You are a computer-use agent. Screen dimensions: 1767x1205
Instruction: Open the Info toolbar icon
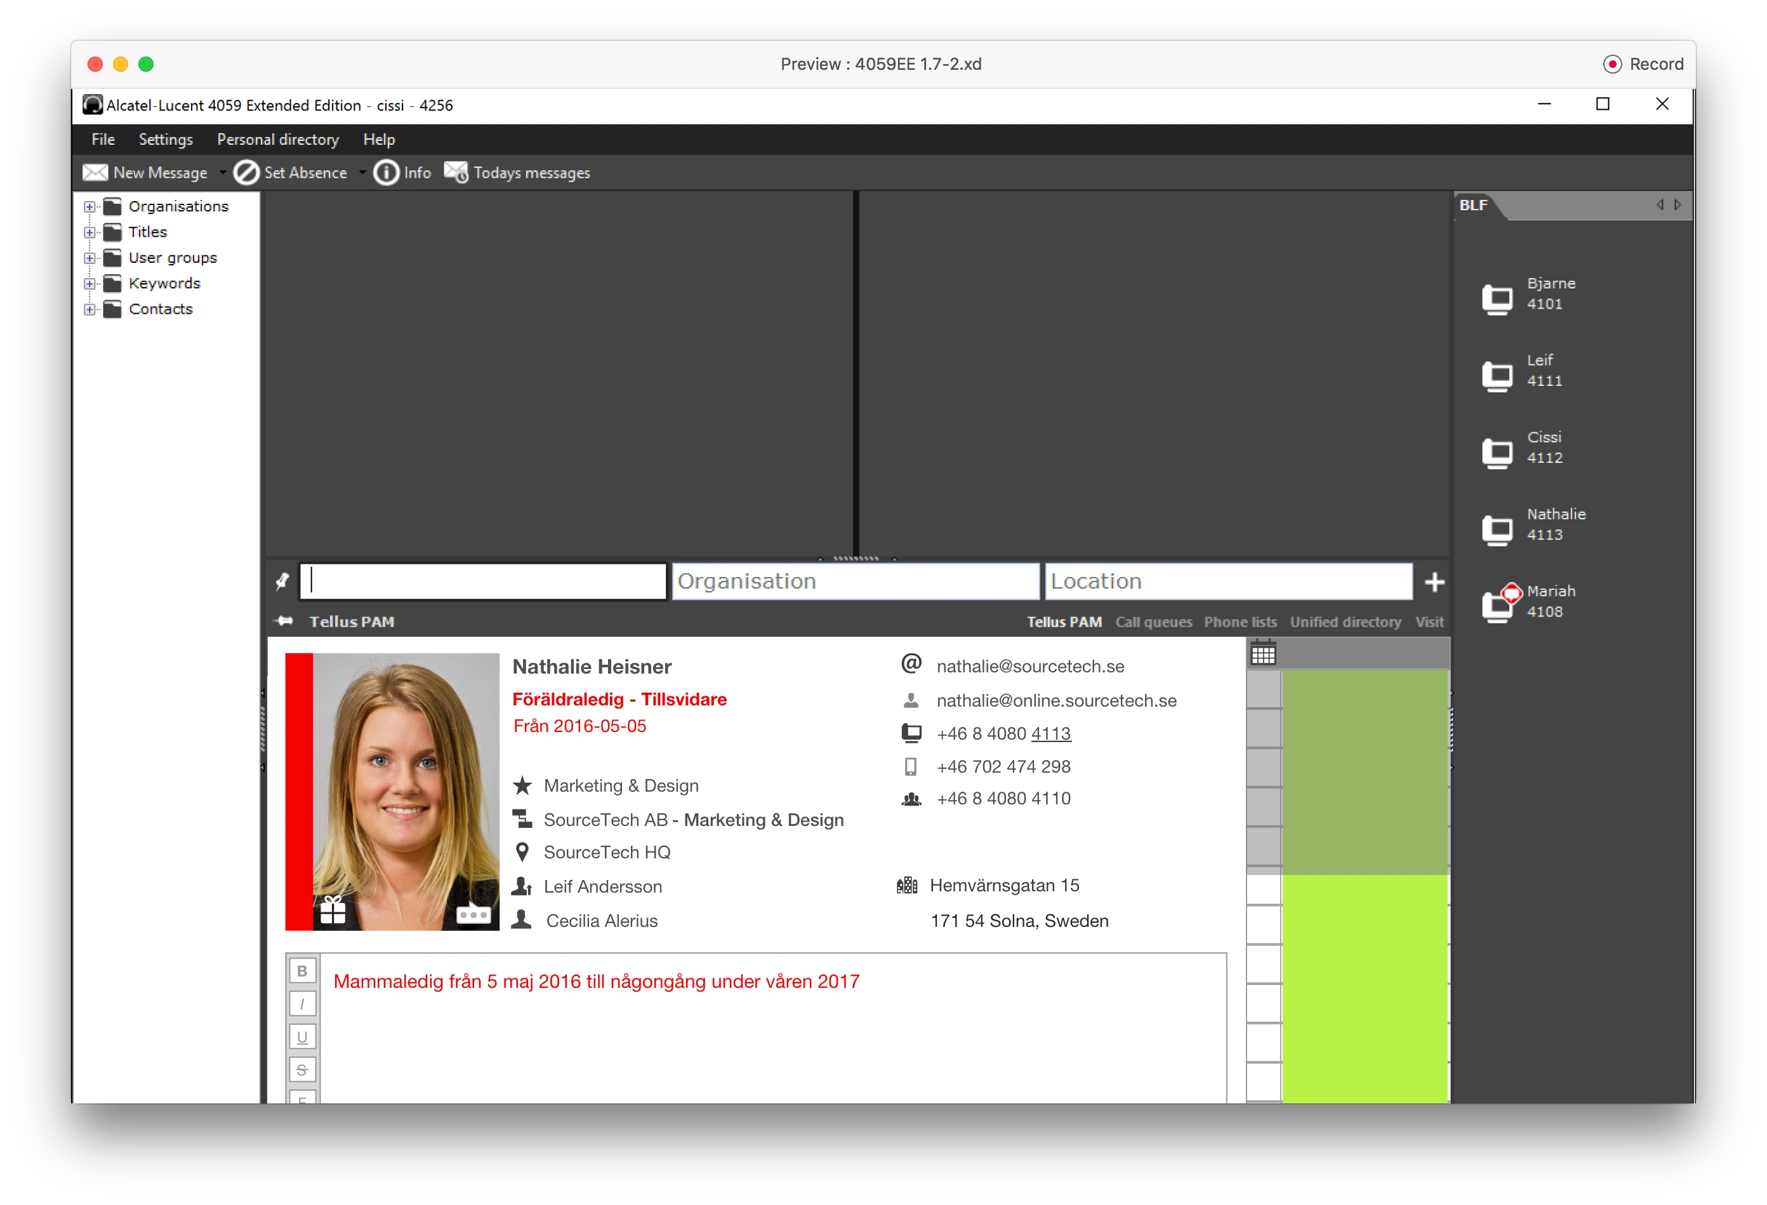tap(385, 173)
